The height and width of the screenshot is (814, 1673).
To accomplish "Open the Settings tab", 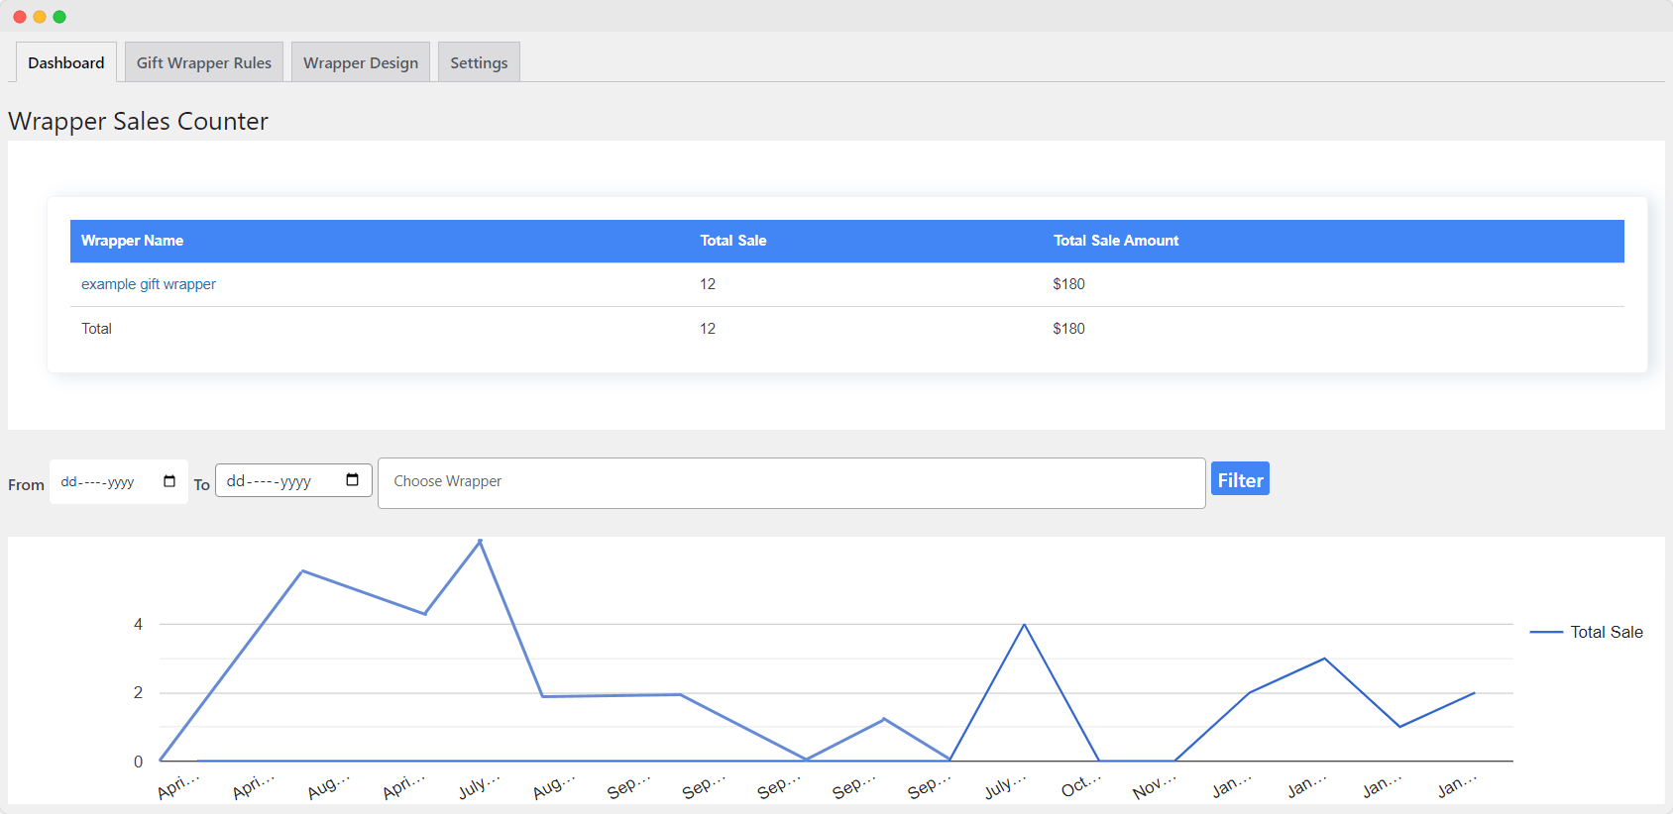I will [x=479, y=62].
